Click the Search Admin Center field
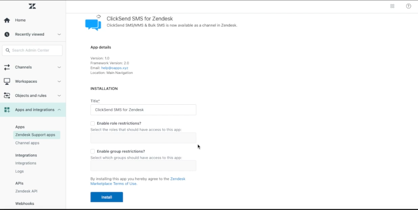 tap(32, 50)
